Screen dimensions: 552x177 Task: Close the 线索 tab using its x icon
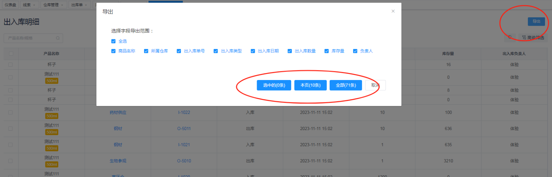click(x=34, y=5)
